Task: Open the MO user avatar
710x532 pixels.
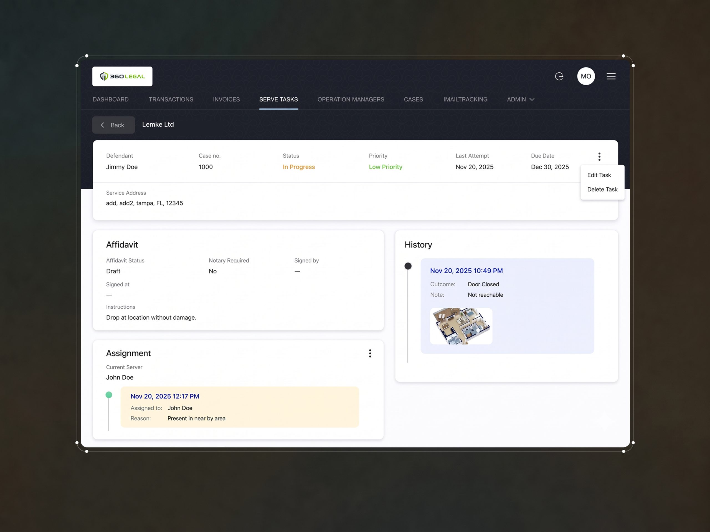Action: 586,76
